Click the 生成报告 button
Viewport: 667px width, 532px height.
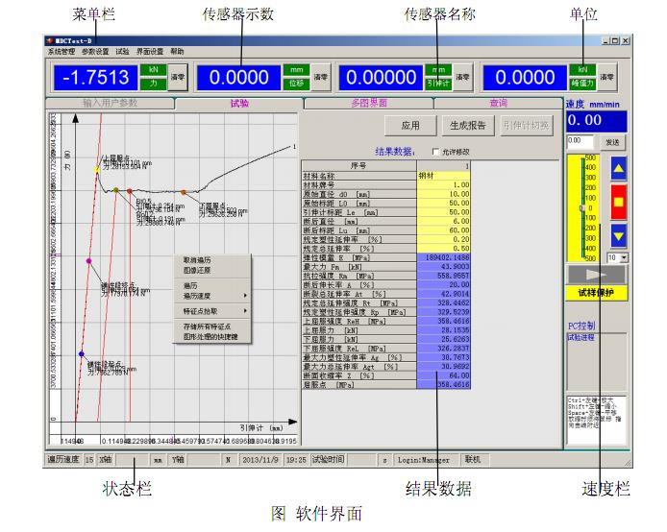pos(467,125)
